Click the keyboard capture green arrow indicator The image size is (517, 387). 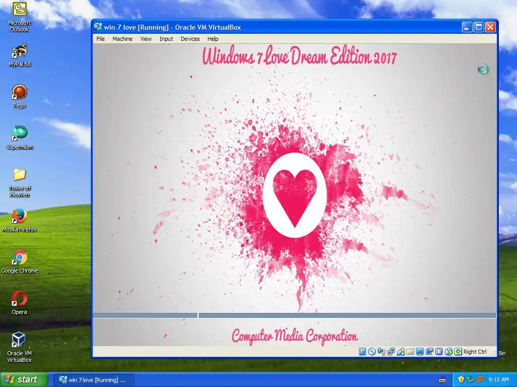[458, 352]
